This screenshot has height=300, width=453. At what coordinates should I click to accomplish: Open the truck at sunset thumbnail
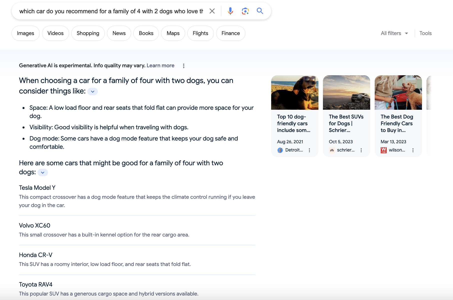(x=346, y=92)
